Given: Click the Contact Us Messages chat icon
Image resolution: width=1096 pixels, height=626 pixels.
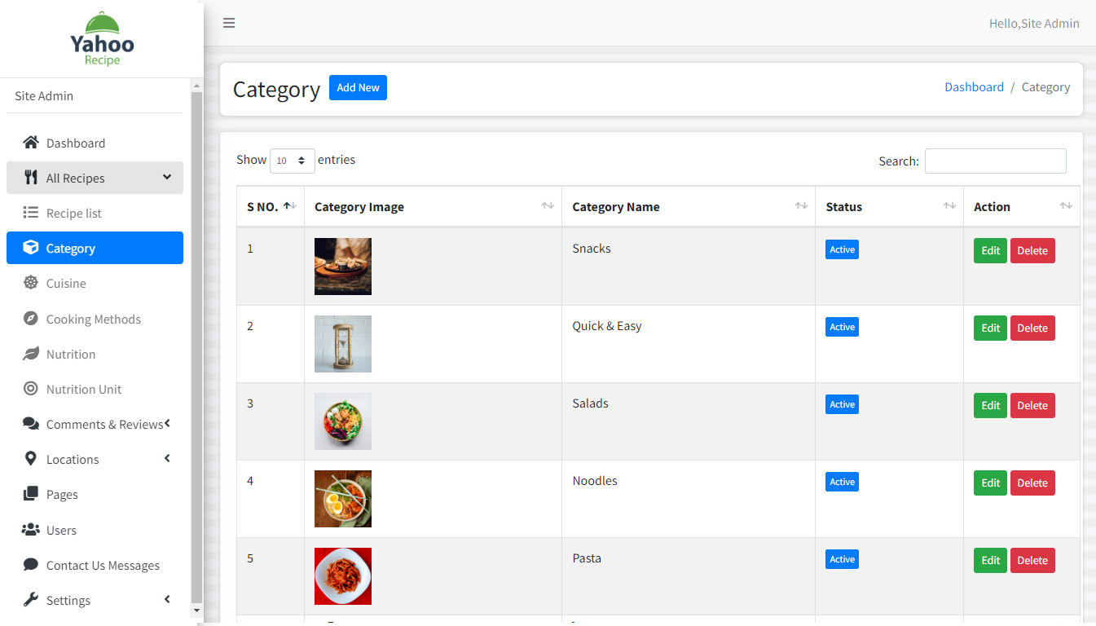Looking at the screenshot, I should pos(31,565).
